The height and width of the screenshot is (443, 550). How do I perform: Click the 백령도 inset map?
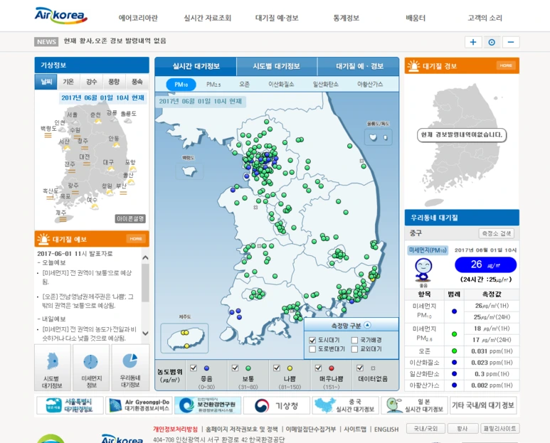click(x=189, y=171)
